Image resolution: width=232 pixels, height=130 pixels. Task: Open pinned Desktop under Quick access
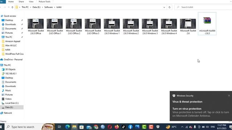pos(9,20)
